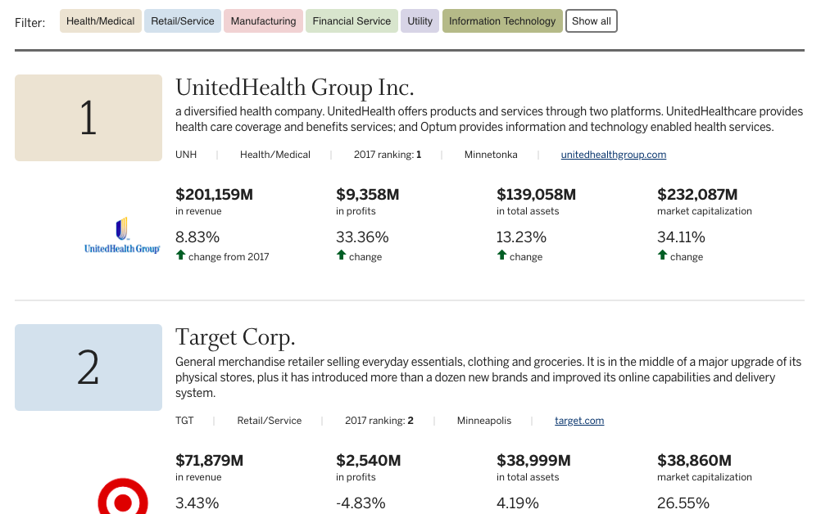Visit the target.com website link
821x514 pixels.
pyautogui.click(x=579, y=421)
